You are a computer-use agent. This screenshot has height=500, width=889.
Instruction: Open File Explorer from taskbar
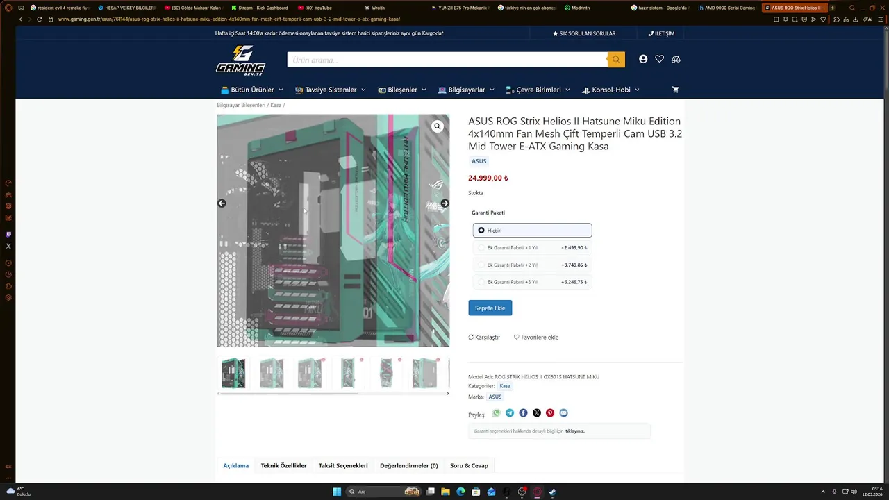[x=445, y=492]
